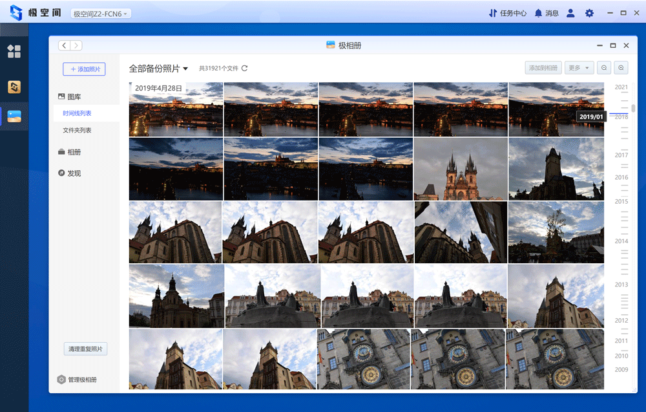The width and height of the screenshot is (646, 412).
Task: Select 时间线列表 view
Action: point(77,113)
